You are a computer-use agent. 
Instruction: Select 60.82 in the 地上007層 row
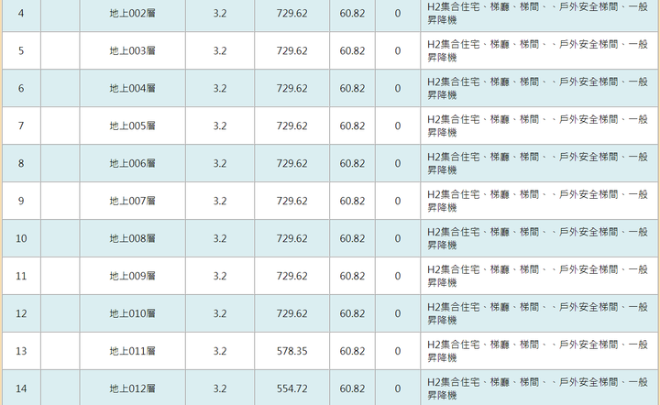coord(352,201)
